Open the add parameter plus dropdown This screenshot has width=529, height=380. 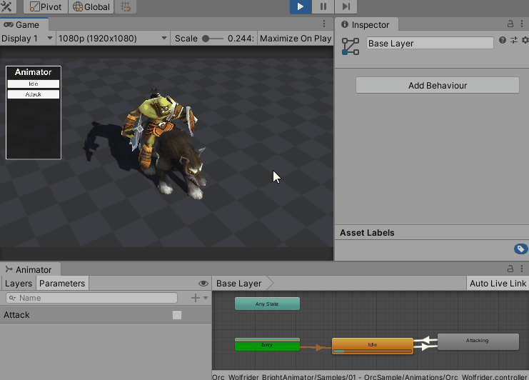(x=200, y=298)
